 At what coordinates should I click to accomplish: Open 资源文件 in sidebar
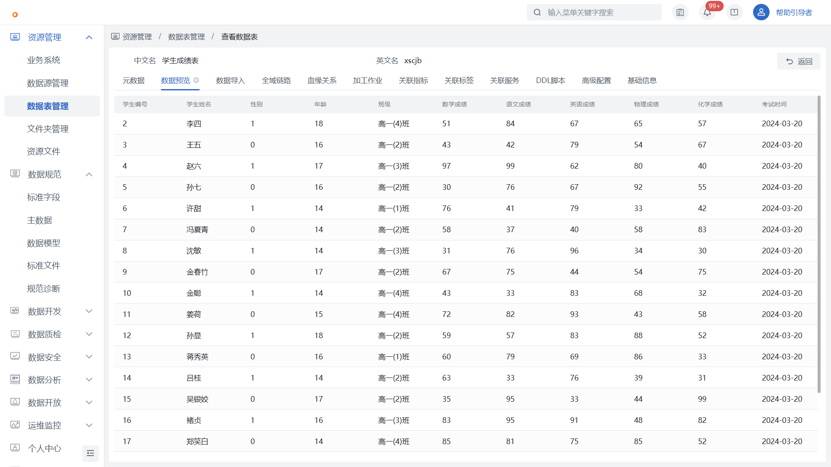pyautogui.click(x=44, y=151)
